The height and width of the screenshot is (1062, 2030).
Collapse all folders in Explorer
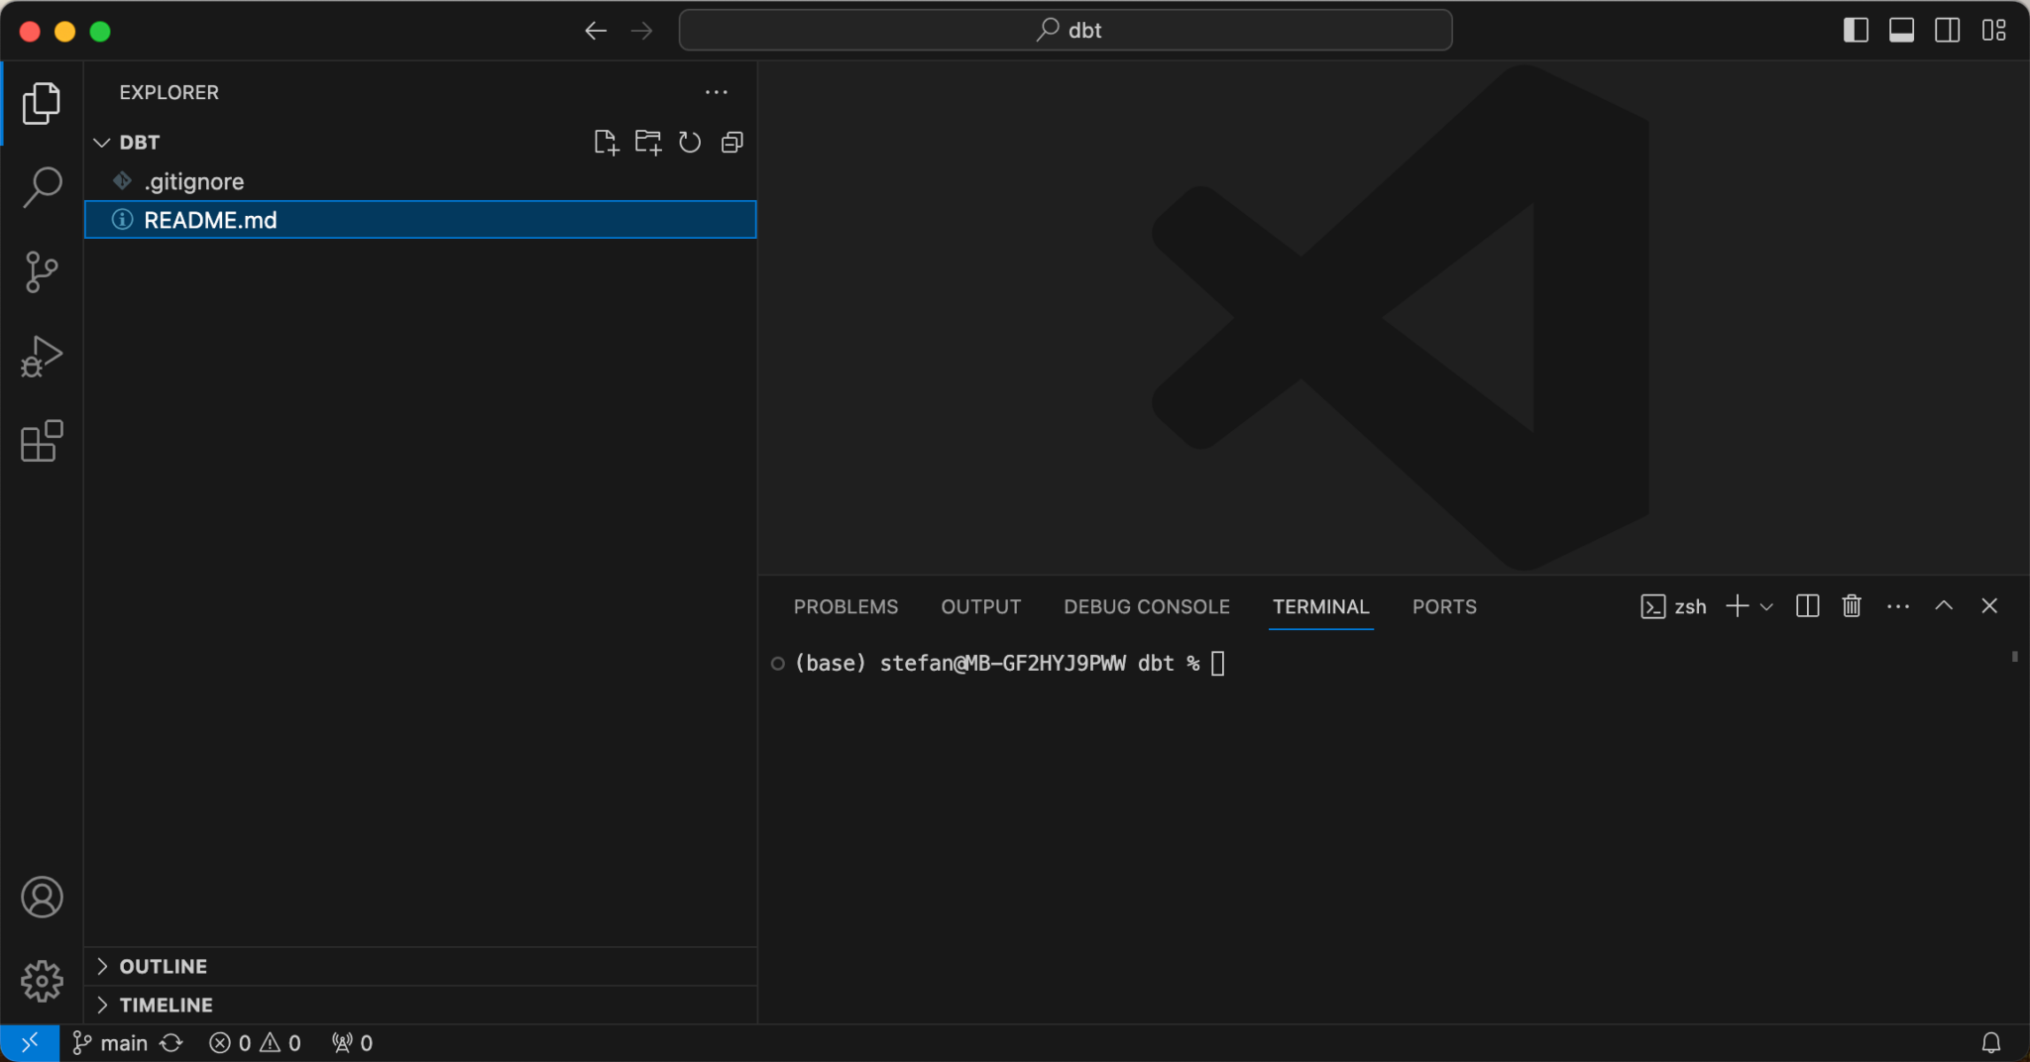(x=733, y=143)
